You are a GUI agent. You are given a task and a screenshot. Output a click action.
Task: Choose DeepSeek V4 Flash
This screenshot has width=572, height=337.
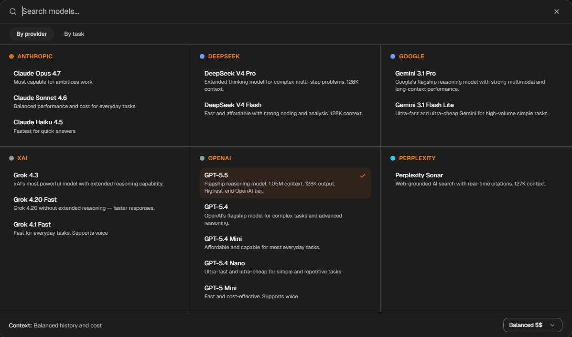tap(285, 109)
